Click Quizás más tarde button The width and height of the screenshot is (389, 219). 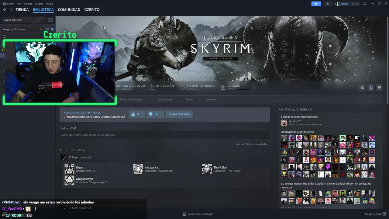[179, 114]
